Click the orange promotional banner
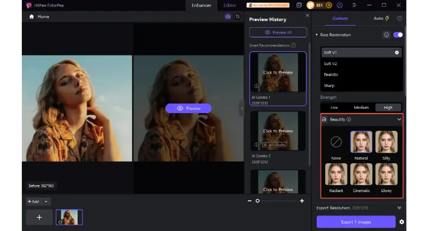 pos(268,5)
